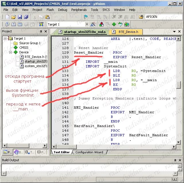Open the File menu
Viewport: 184px width, 183px height.
(x=6, y=10)
